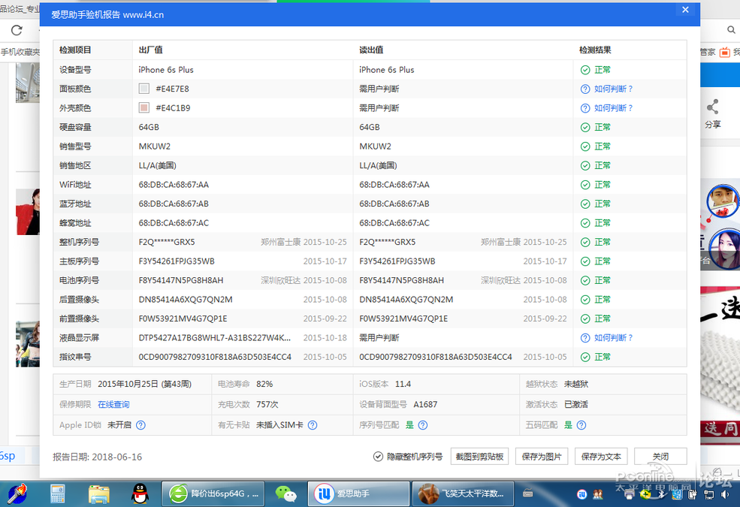Click 出厂值 Bluetooth address 68:DB:CA:68:67:AB
Screen dimensions: 740x507
click(174, 204)
